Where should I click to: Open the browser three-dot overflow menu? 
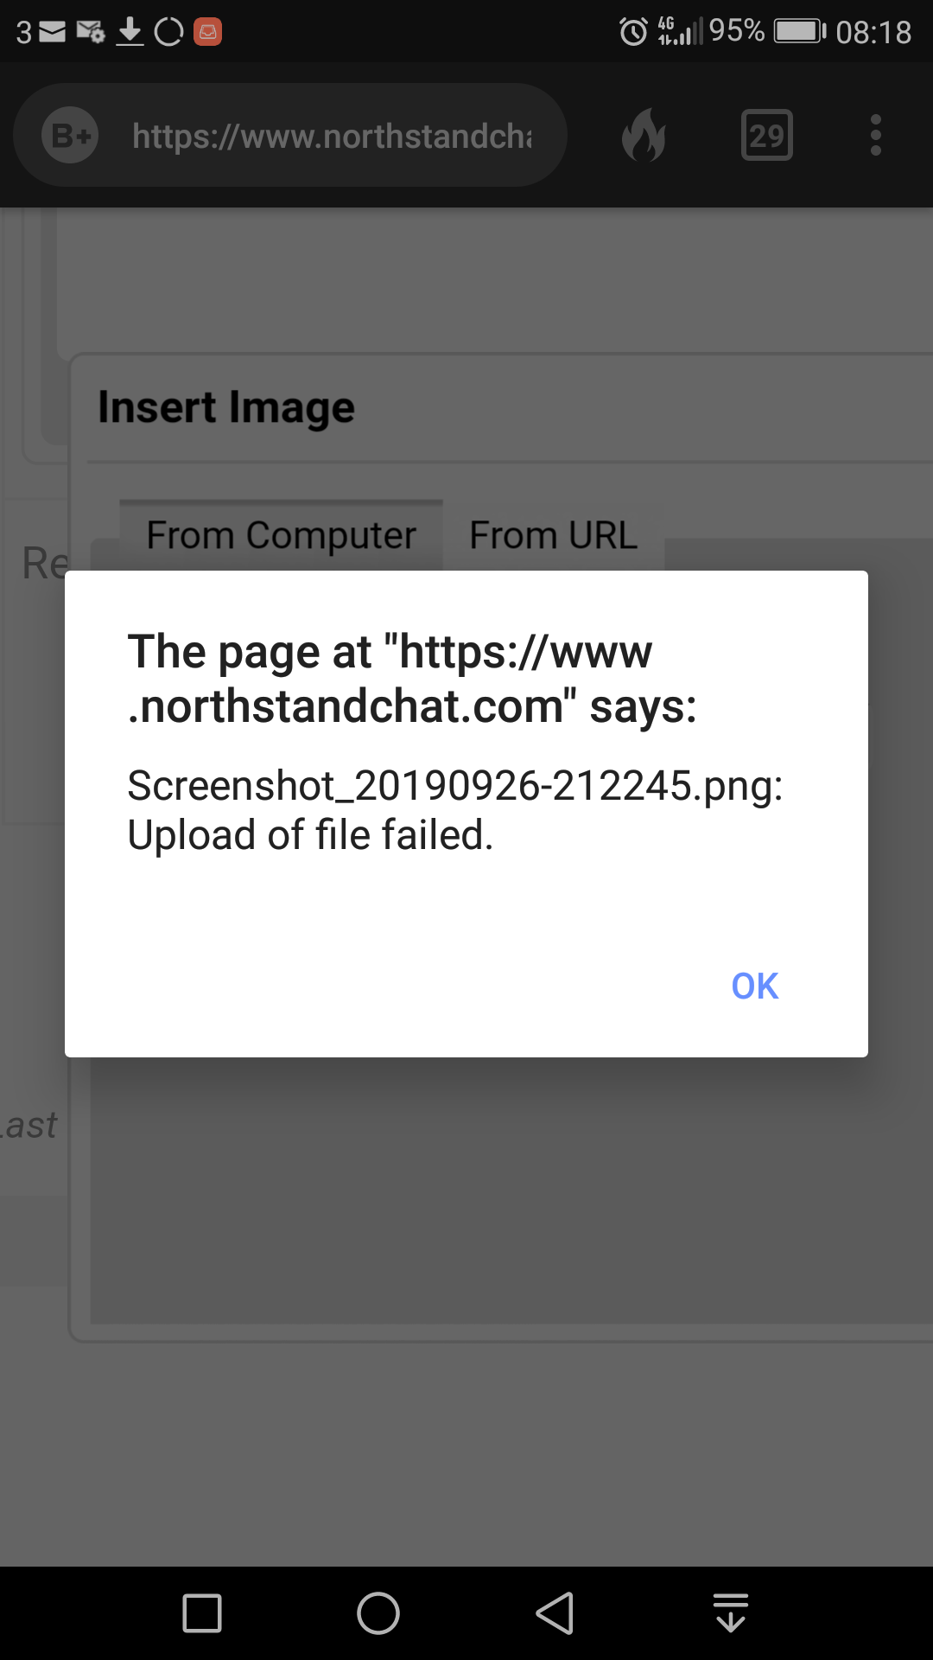pos(875,136)
